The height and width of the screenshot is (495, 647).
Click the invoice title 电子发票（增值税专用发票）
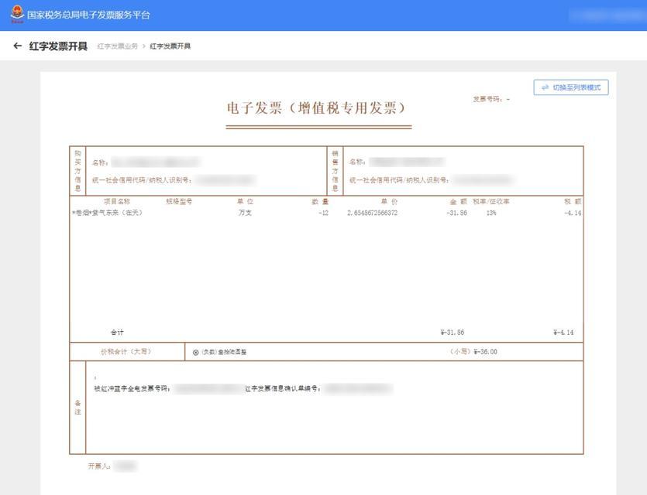pos(316,108)
